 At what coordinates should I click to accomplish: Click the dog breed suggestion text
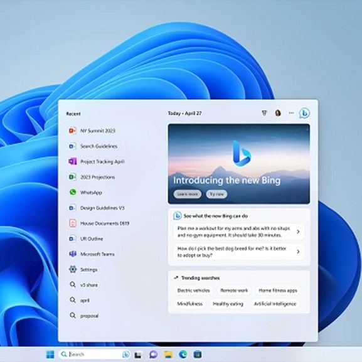[232, 252]
